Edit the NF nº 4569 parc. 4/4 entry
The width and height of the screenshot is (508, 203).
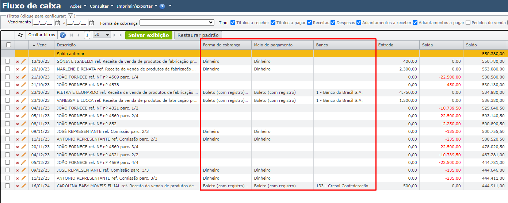(x=23, y=162)
